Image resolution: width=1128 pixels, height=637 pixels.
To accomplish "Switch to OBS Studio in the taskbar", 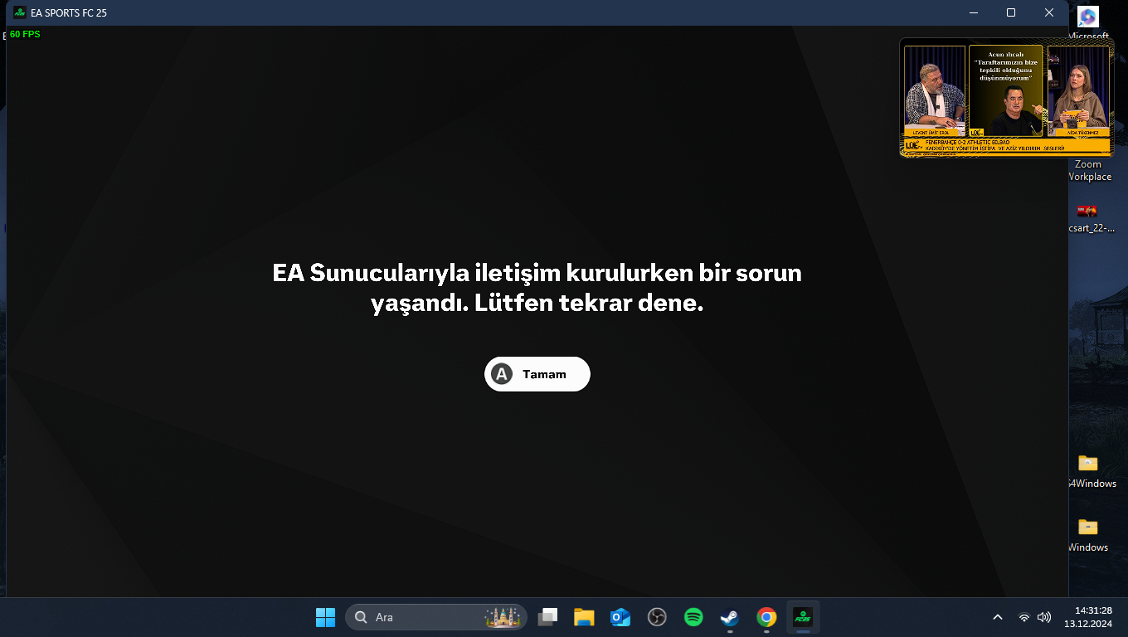I will (x=657, y=617).
